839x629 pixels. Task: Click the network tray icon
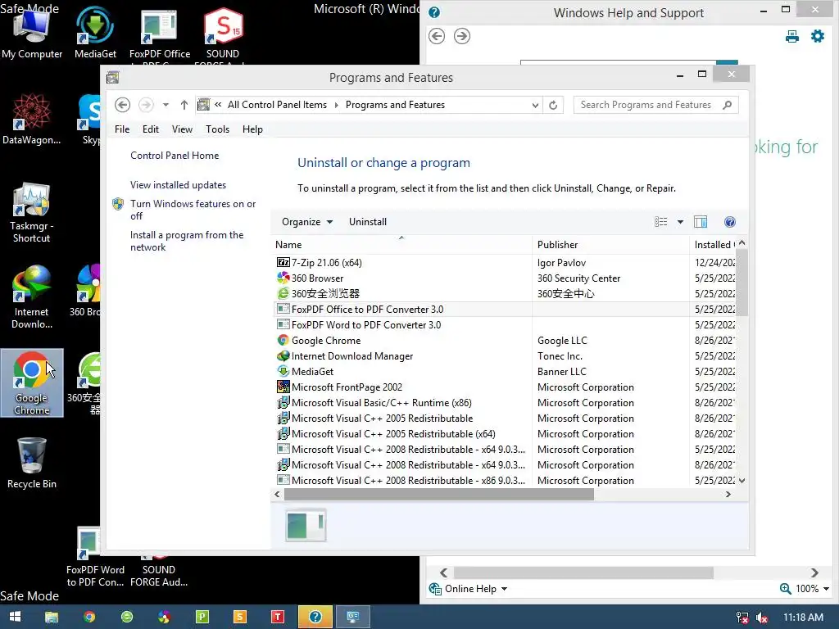coord(742,618)
